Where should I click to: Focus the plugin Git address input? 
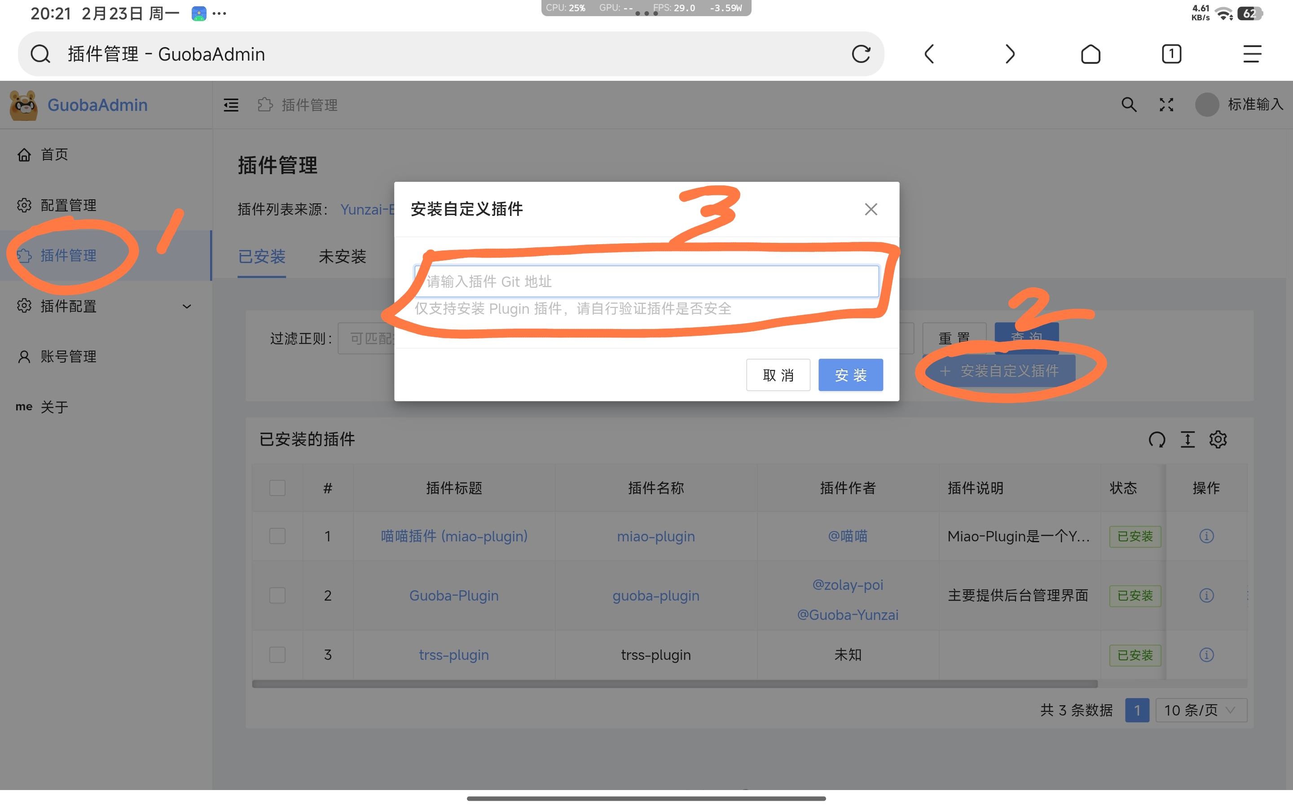646,281
